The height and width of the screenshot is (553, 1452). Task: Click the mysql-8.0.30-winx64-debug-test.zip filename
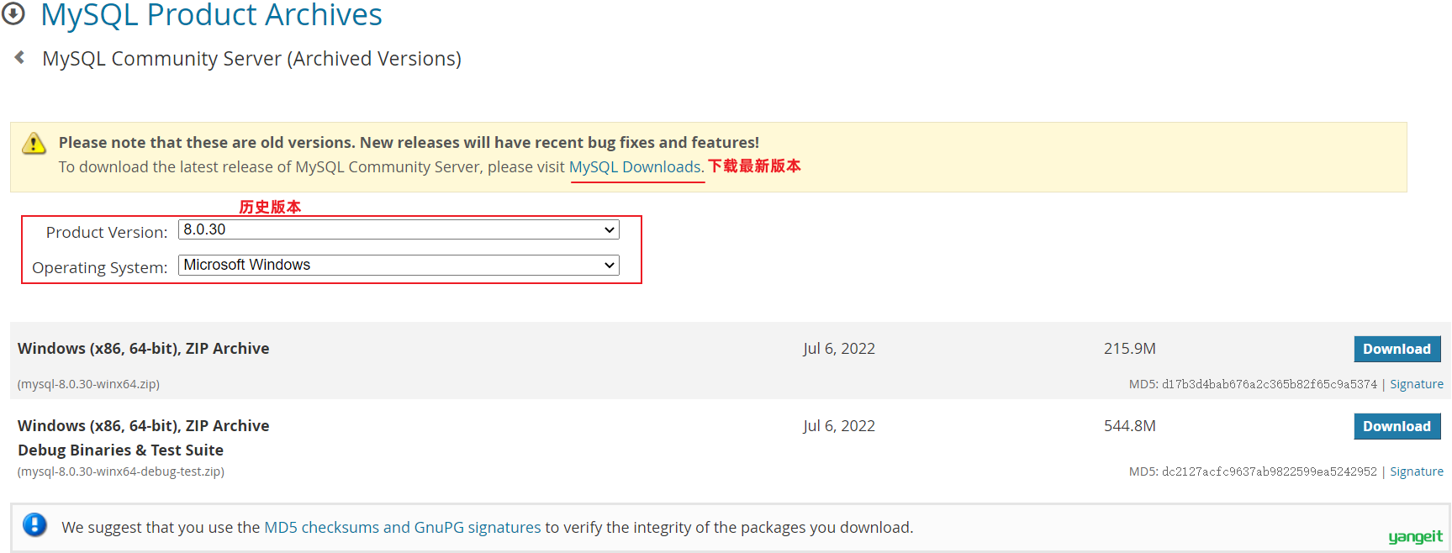coord(121,471)
